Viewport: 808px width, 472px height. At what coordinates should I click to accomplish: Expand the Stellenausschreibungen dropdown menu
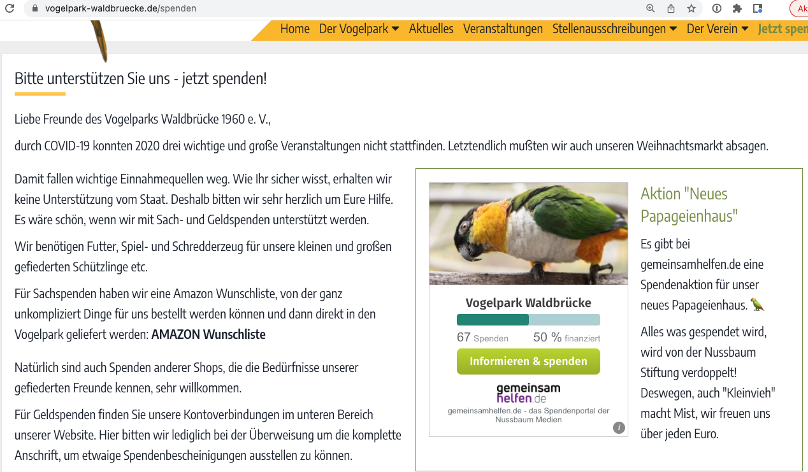tap(614, 29)
